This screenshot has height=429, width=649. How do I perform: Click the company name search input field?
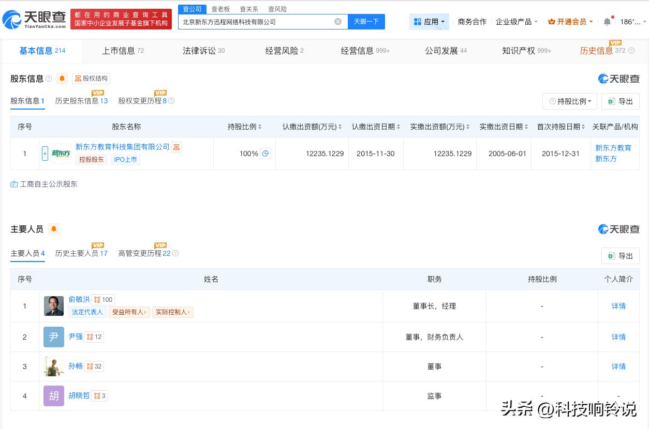click(256, 22)
